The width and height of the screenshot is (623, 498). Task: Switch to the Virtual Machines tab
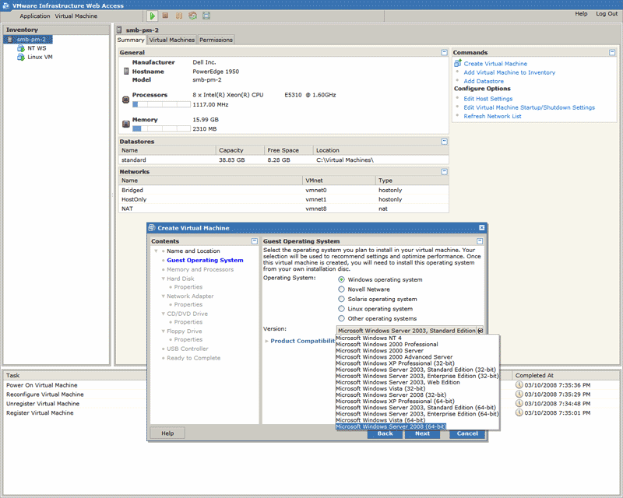pos(171,40)
